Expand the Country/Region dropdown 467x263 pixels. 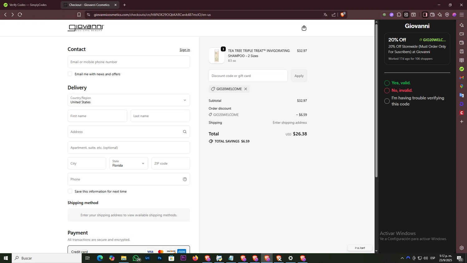click(129, 100)
